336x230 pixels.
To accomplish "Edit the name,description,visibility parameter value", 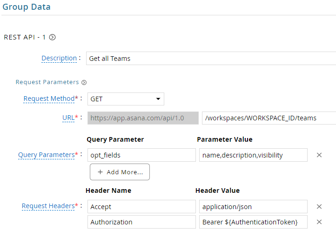I will coord(253,155).
